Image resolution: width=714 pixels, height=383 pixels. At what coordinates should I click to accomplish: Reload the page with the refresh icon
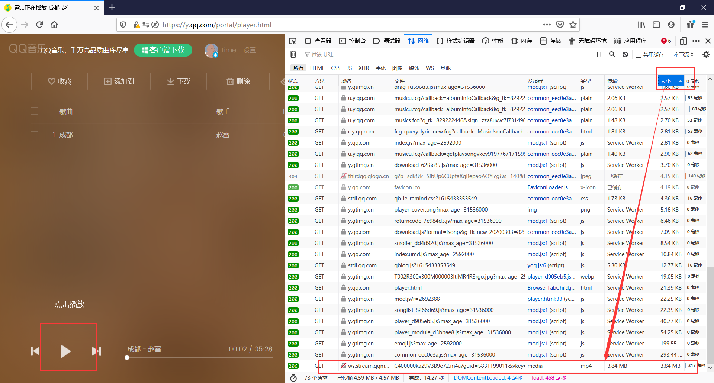(40, 25)
